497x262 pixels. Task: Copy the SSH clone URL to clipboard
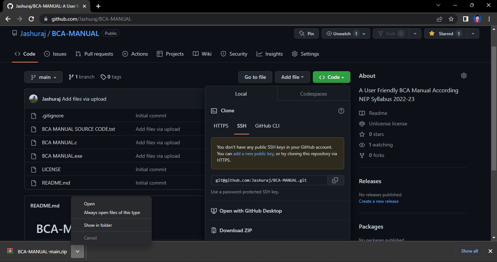pos(335,180)
